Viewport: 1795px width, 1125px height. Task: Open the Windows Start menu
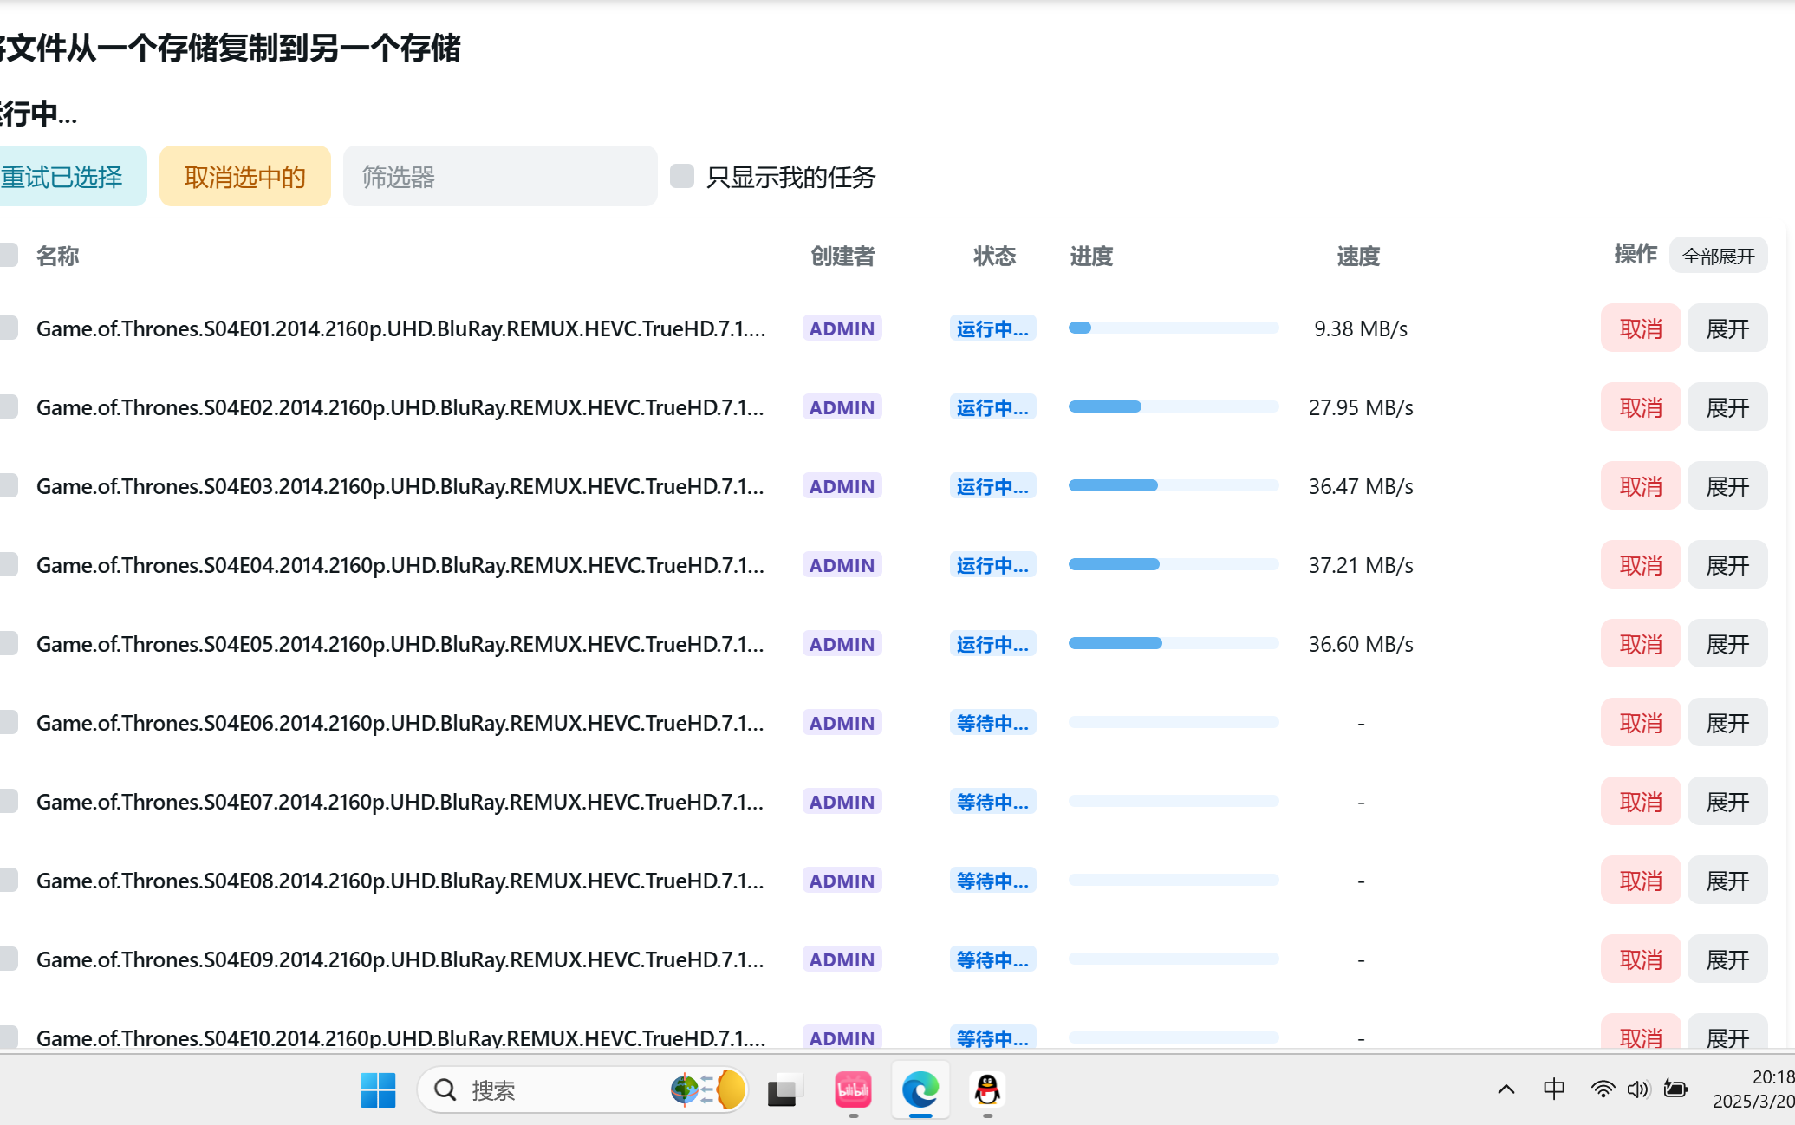[378, 1089]
